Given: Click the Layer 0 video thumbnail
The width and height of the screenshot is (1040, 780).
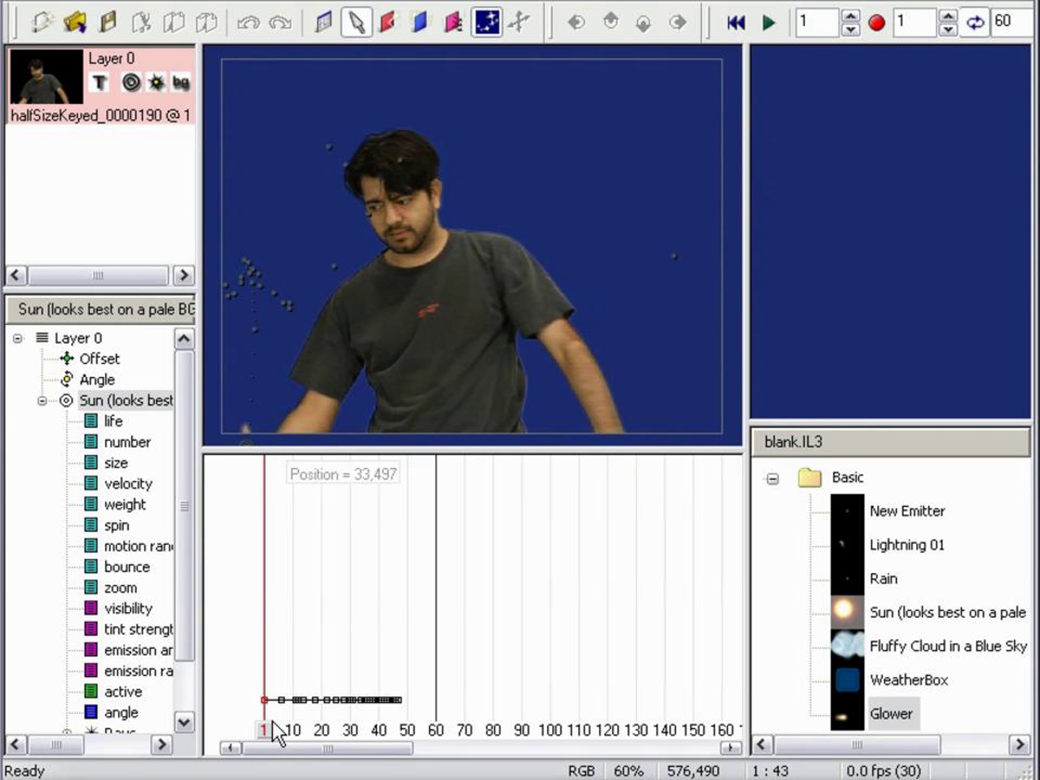Looking at the screenshot, I should [46, 76].
